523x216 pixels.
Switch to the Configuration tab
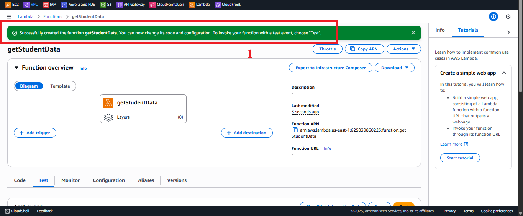tap(109, 180)
